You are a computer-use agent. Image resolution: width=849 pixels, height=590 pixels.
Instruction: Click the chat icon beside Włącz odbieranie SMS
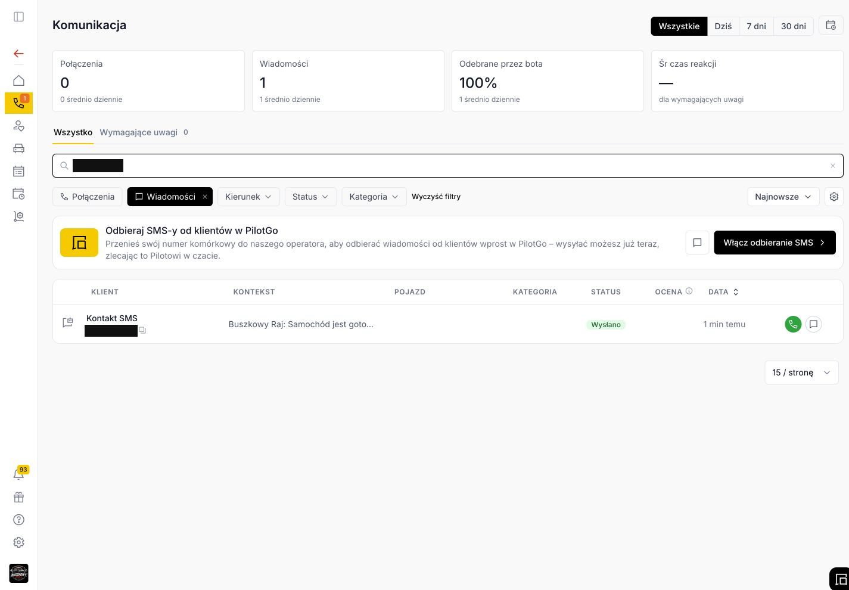coord(697,243)
